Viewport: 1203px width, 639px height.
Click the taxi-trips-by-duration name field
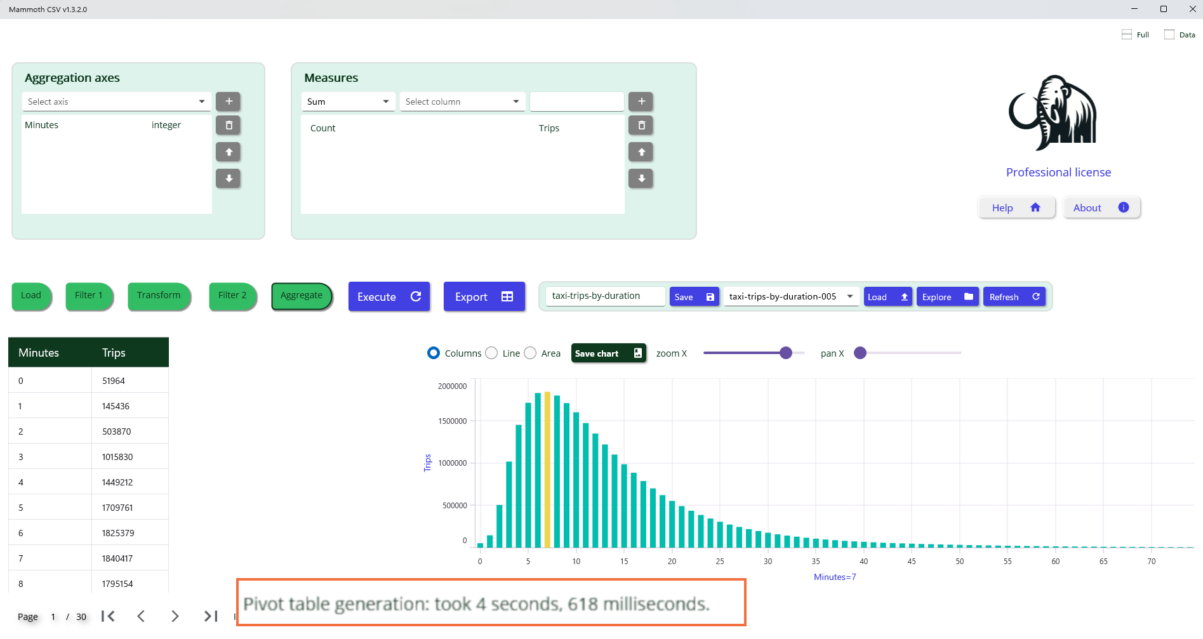pos(605,296)
